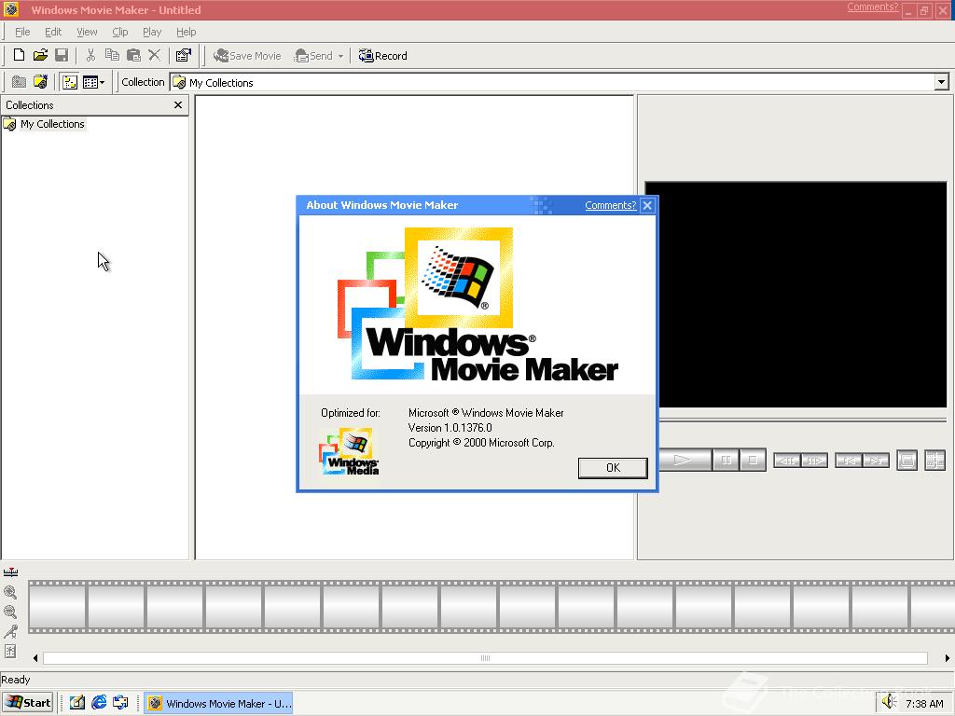
Task: Click Comments? link in About dialog
Action: pos(610,205)
